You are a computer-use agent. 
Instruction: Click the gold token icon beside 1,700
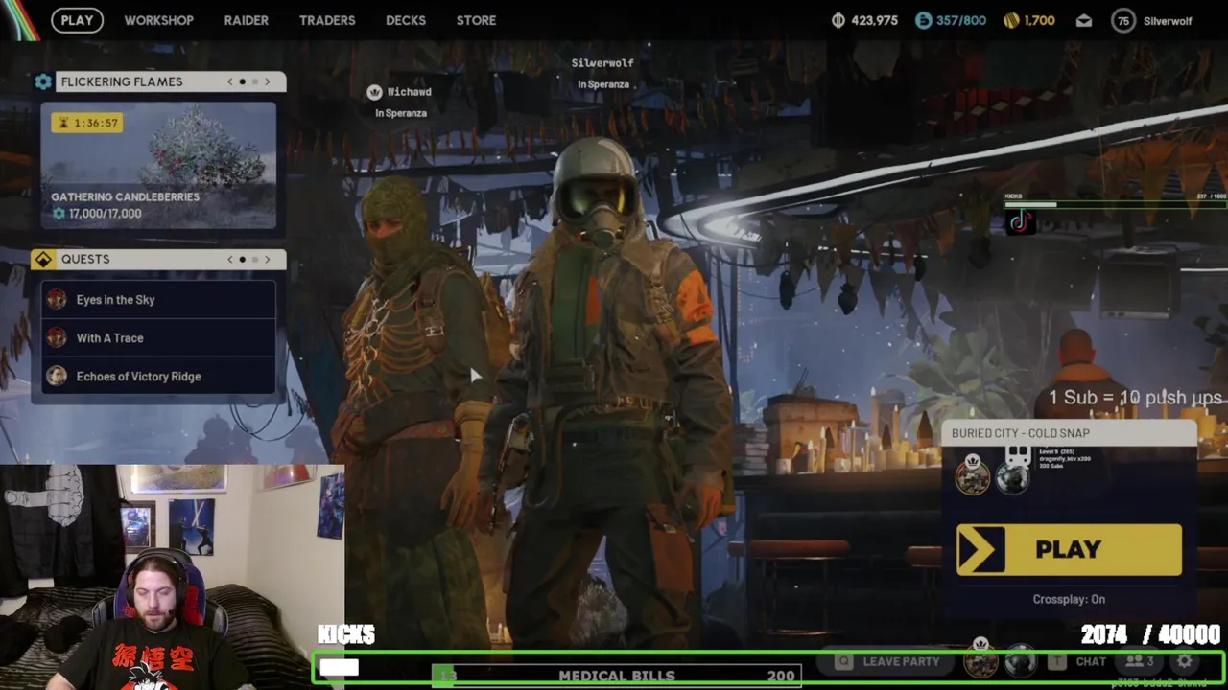click(1011, 20)
